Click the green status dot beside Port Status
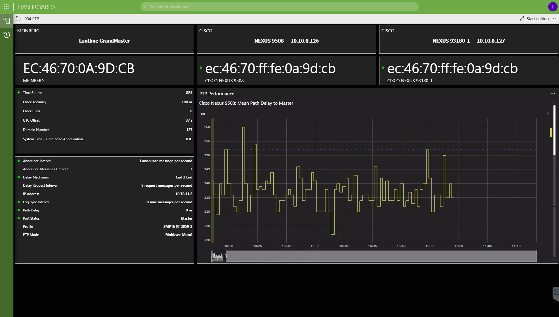Image resolution: width=559 pixels, height=317 pixels. tap(19, 218)
